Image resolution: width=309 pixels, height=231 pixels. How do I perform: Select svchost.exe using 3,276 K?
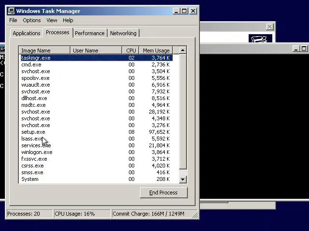(97, 125)
